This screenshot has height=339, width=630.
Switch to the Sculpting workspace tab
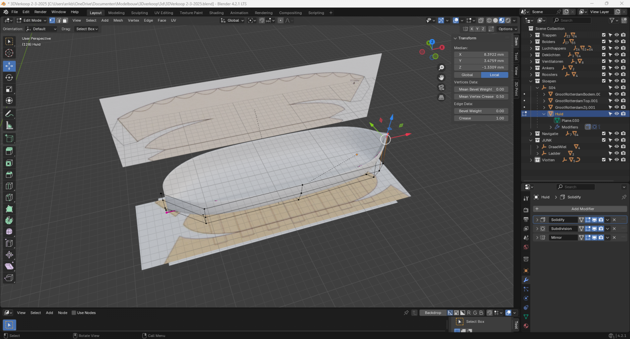[139, 13]
